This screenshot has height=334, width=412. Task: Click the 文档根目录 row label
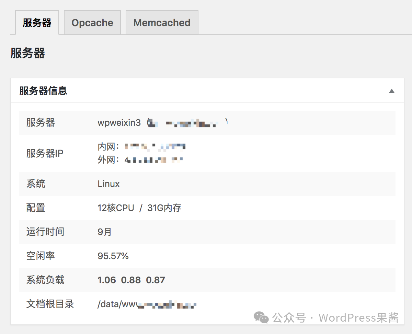[x=50, y=304]
